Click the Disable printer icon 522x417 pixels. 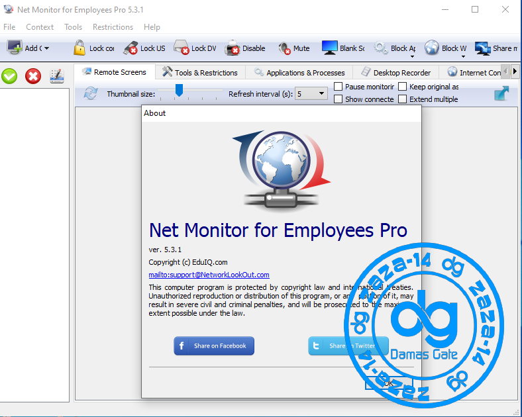232,48
